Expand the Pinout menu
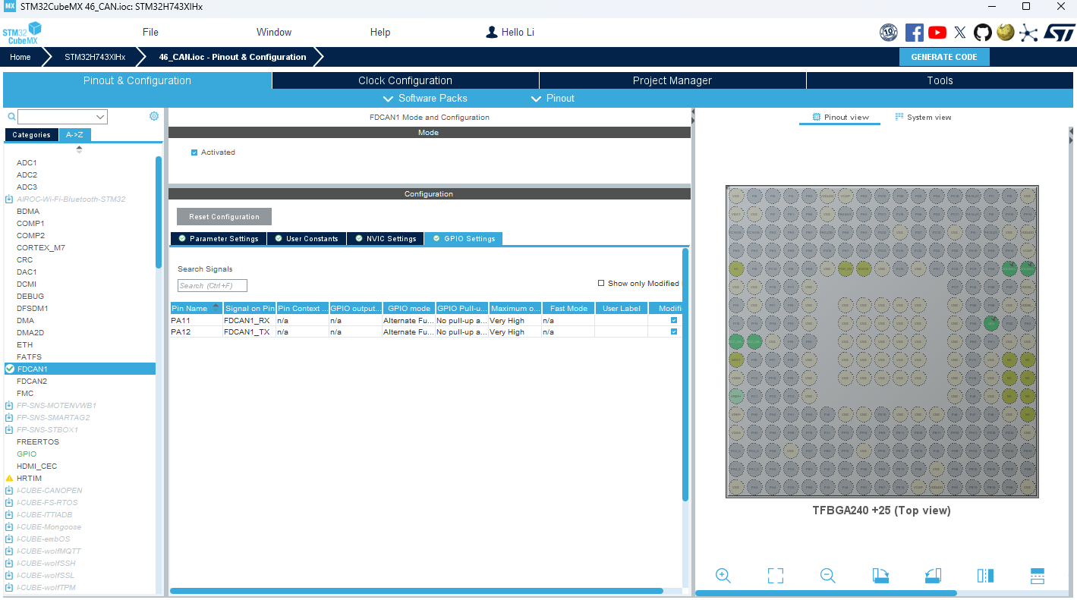 (x=553, y=98)
